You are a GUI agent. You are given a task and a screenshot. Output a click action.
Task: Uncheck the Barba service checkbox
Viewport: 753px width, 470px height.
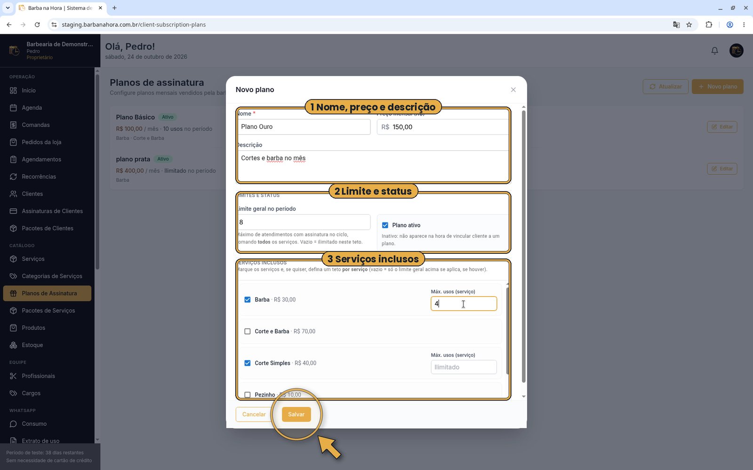coord(248,299)
